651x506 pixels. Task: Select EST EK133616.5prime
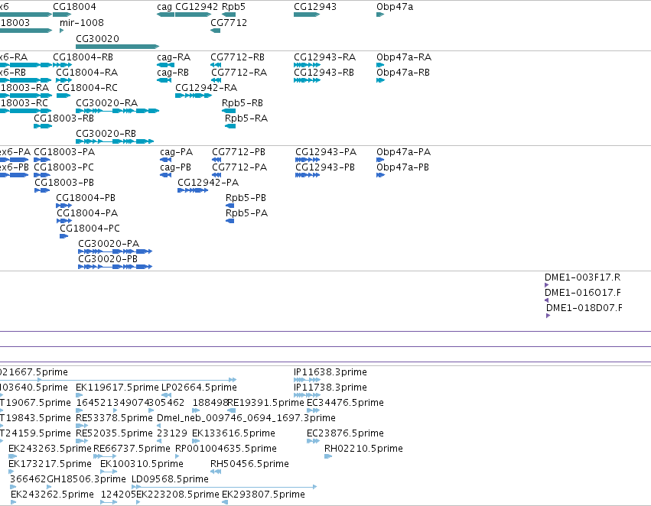click(233, 433)
